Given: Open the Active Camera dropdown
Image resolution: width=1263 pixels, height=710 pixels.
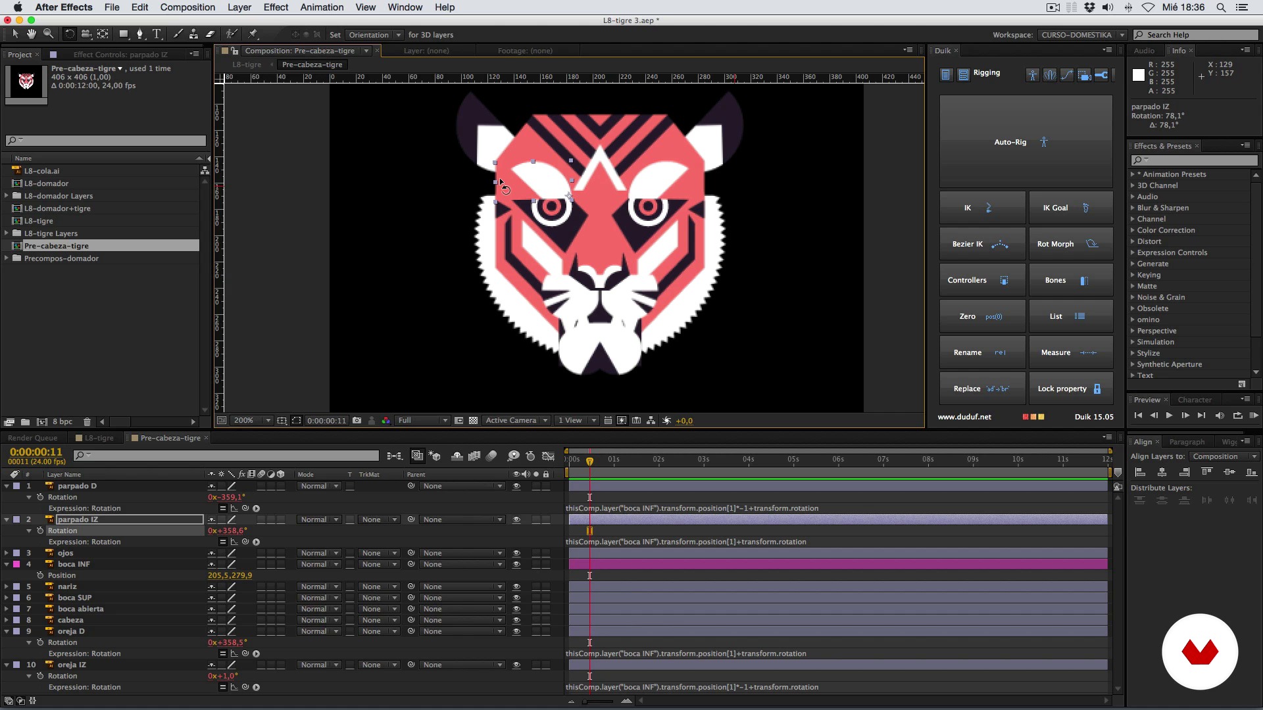Looking at the screenshot, I should 516,421.
